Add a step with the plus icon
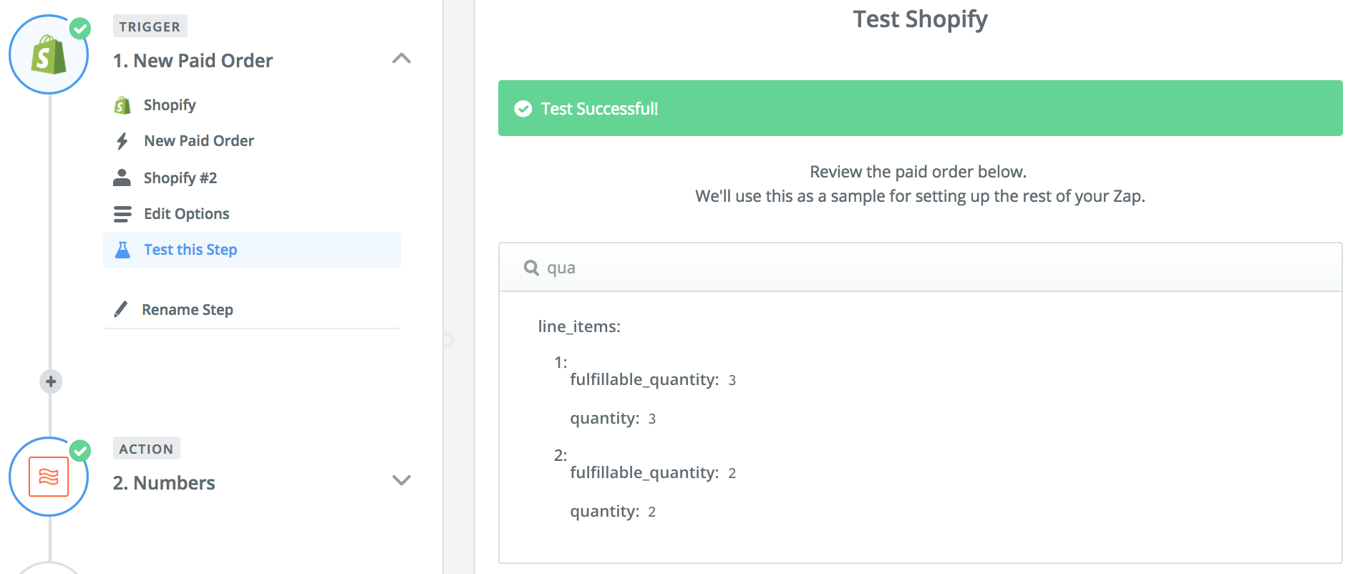The width and height of the screenshot is (1353, 574). [51, 381]
